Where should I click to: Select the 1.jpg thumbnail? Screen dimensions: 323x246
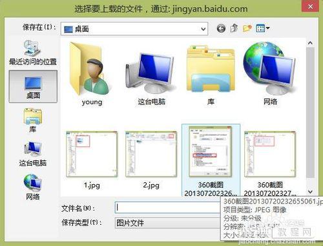(92, 154)
